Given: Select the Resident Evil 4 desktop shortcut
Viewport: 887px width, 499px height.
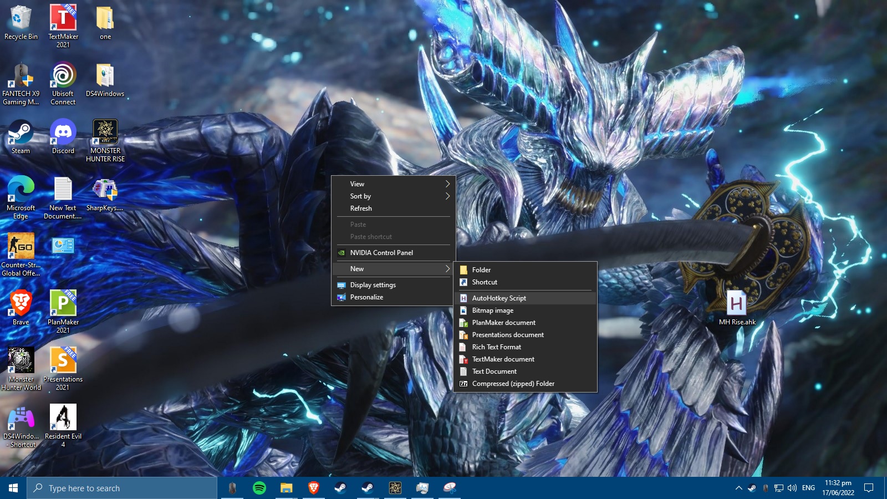Looking at the screenshot, I should [x=63, y=426].
